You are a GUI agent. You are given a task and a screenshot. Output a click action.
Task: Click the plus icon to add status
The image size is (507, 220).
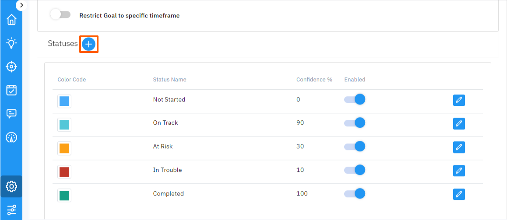point(88,44)
